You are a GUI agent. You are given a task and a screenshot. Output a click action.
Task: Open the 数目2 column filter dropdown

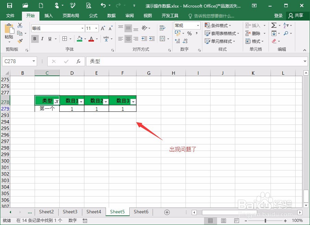(106, 102)
